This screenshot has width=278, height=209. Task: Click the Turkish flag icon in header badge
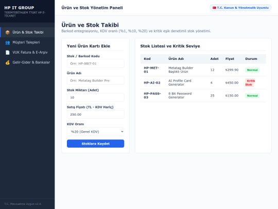click(x=214, y=8)
